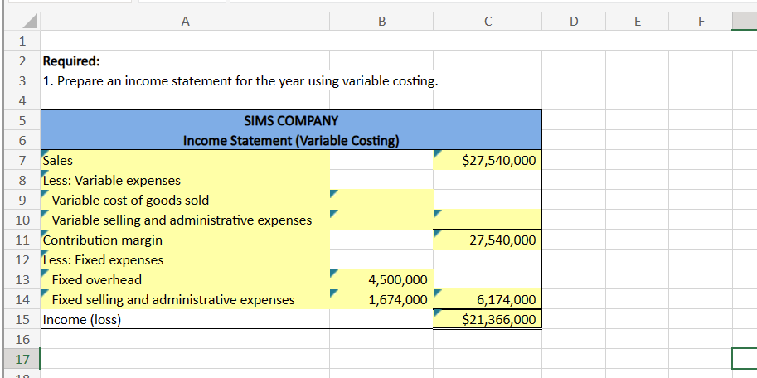This screenshot has height=378, width=757.
Task: Select the 'Fixed overhead' label cell
Action: 185,279
